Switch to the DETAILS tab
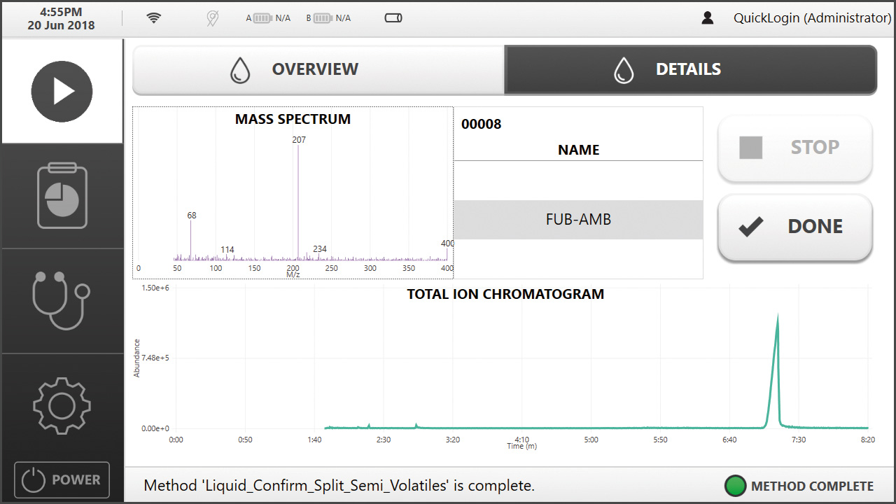This screenshot has width=896, height=504. pos(690,69)
